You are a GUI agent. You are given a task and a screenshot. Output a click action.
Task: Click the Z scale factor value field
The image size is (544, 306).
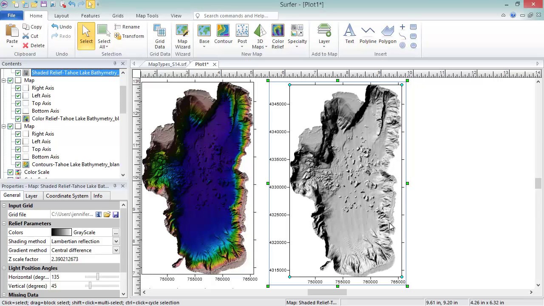click(x=85, y=259)
